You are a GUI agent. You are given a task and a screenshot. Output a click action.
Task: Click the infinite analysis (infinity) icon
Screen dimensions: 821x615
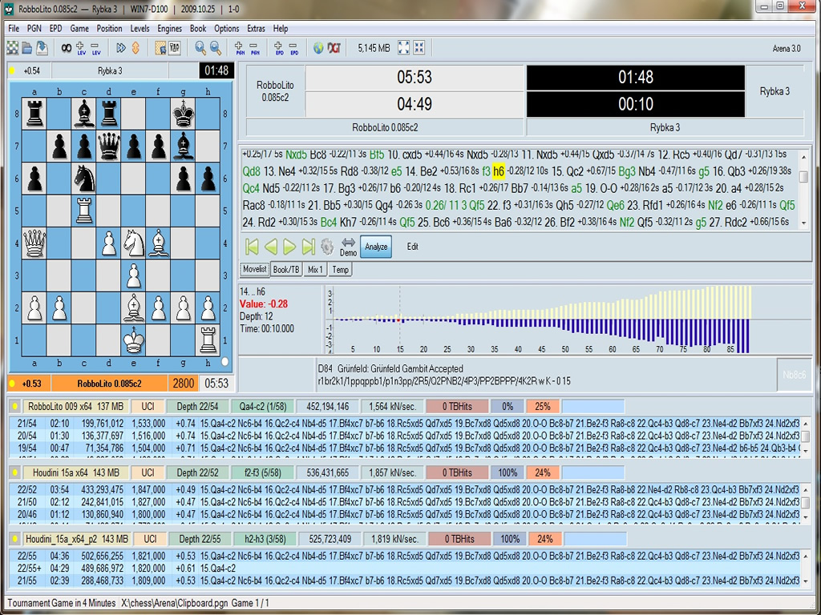point(66,48)
